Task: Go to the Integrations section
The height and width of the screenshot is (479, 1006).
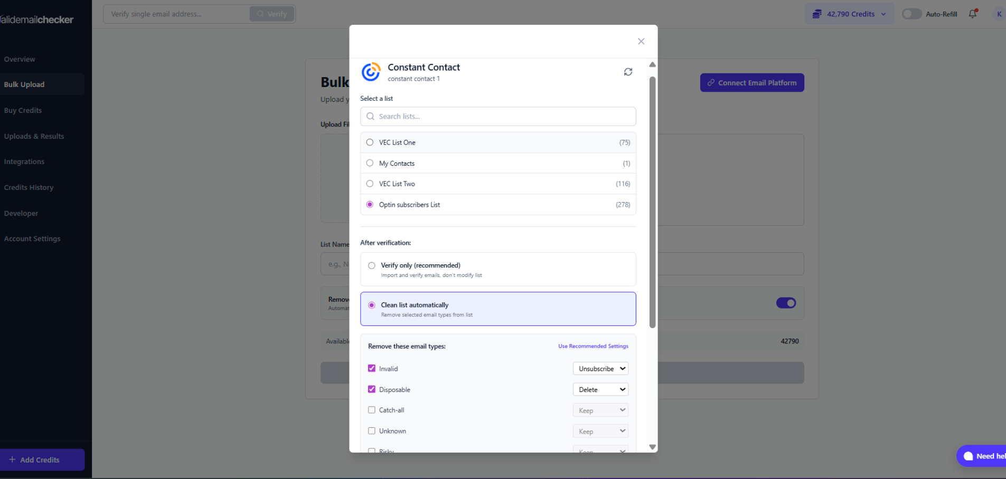Action: point(24,161)
